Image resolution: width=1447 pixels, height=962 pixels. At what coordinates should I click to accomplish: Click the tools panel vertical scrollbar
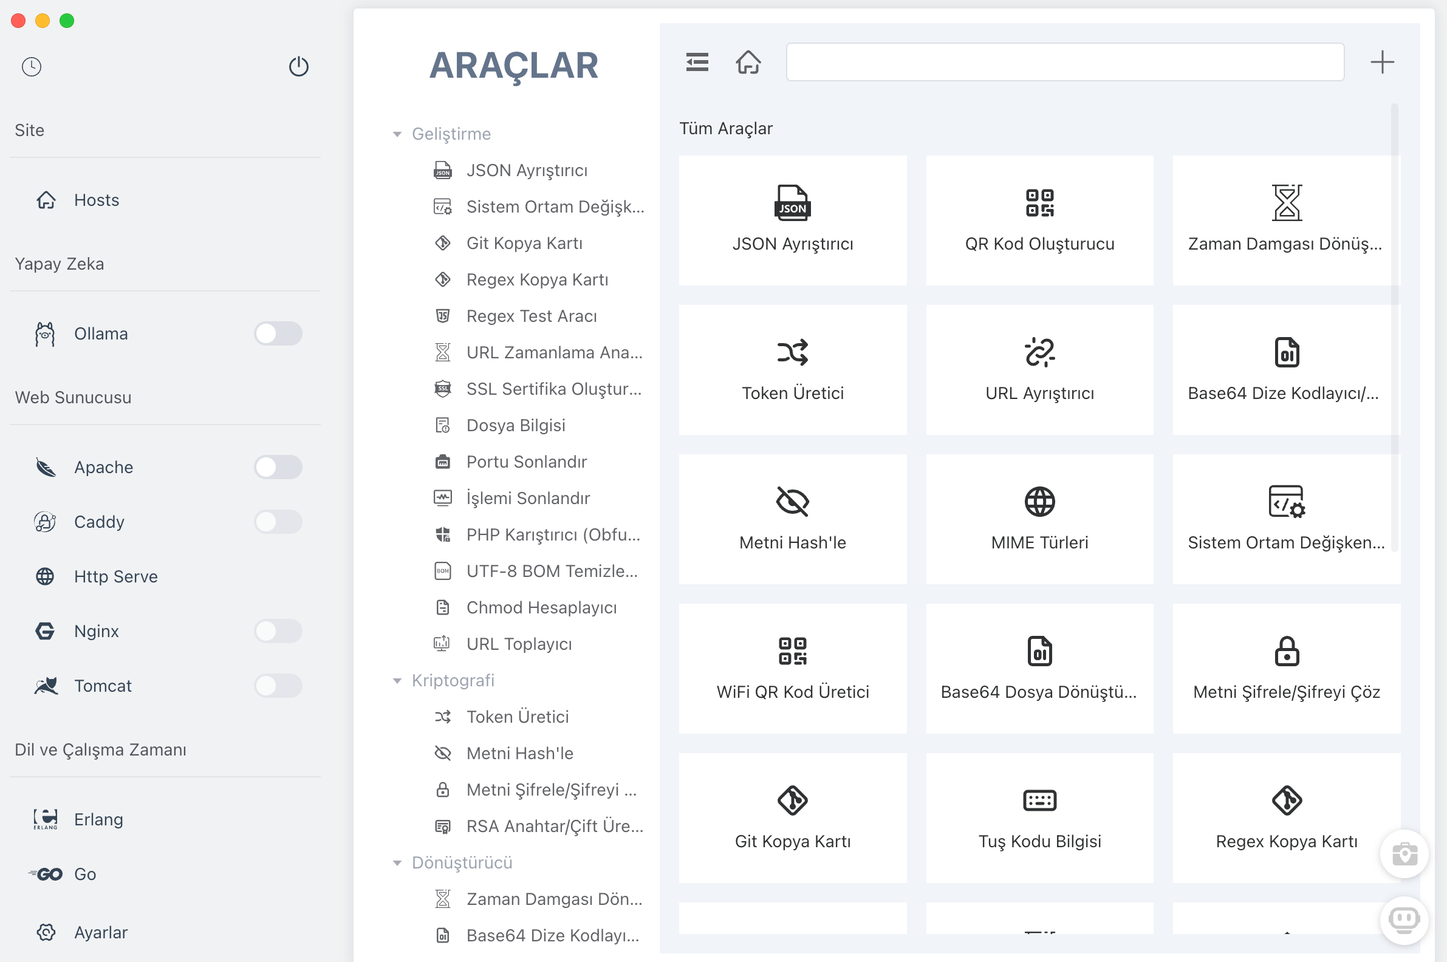pos(1394,328)
